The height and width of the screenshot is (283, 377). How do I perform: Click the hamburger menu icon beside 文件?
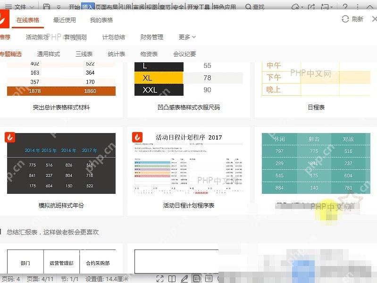[x=8, y=7]
